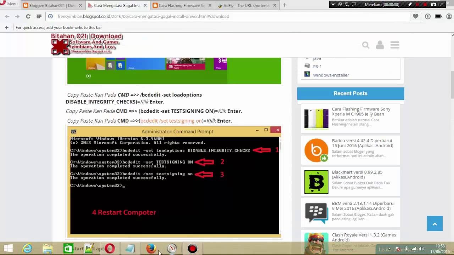Viewport: 454px width, 255px height.
Task: Open the clock-gauge taskbar app
Action: pos(172,249)
